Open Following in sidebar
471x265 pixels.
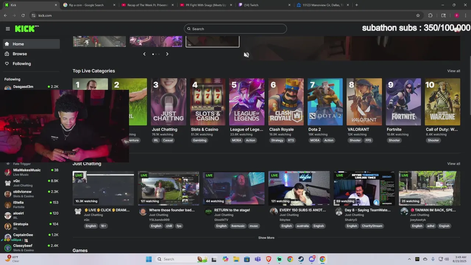tap(31, 64)
